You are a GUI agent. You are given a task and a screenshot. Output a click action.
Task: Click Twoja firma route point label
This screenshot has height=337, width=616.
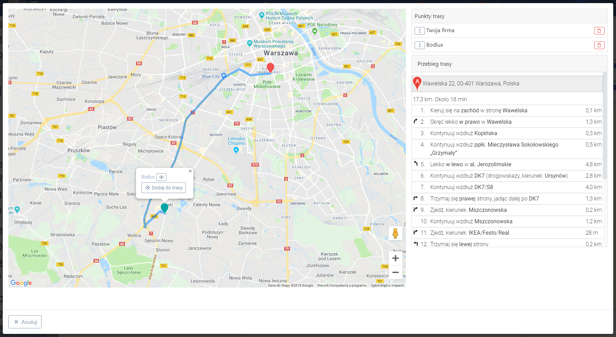pos(440,30)
